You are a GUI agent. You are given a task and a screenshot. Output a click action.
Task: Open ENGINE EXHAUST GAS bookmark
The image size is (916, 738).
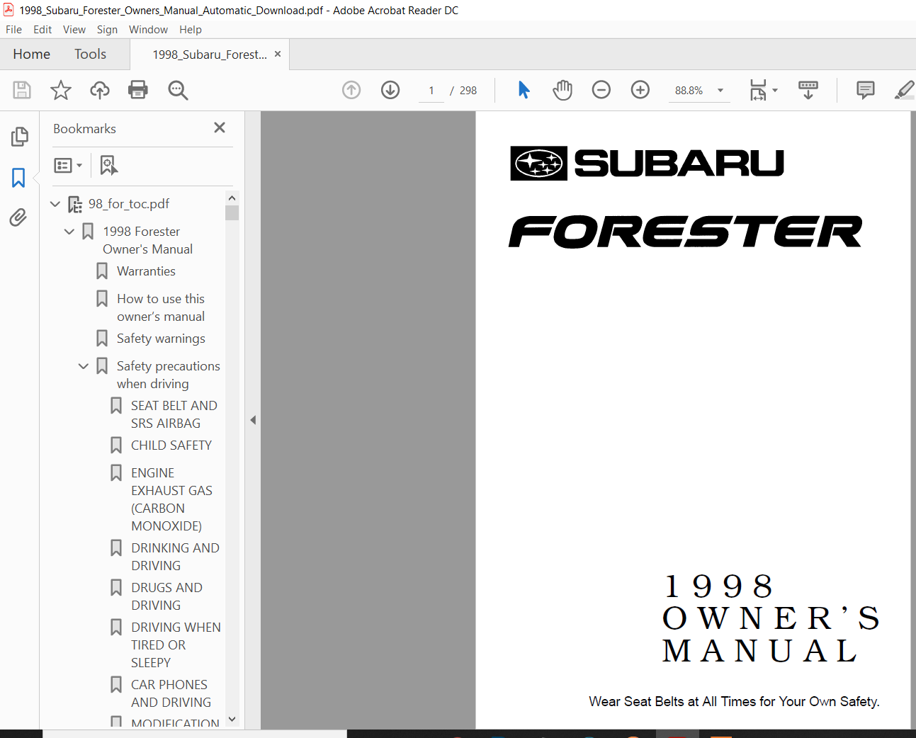point(171,499)
